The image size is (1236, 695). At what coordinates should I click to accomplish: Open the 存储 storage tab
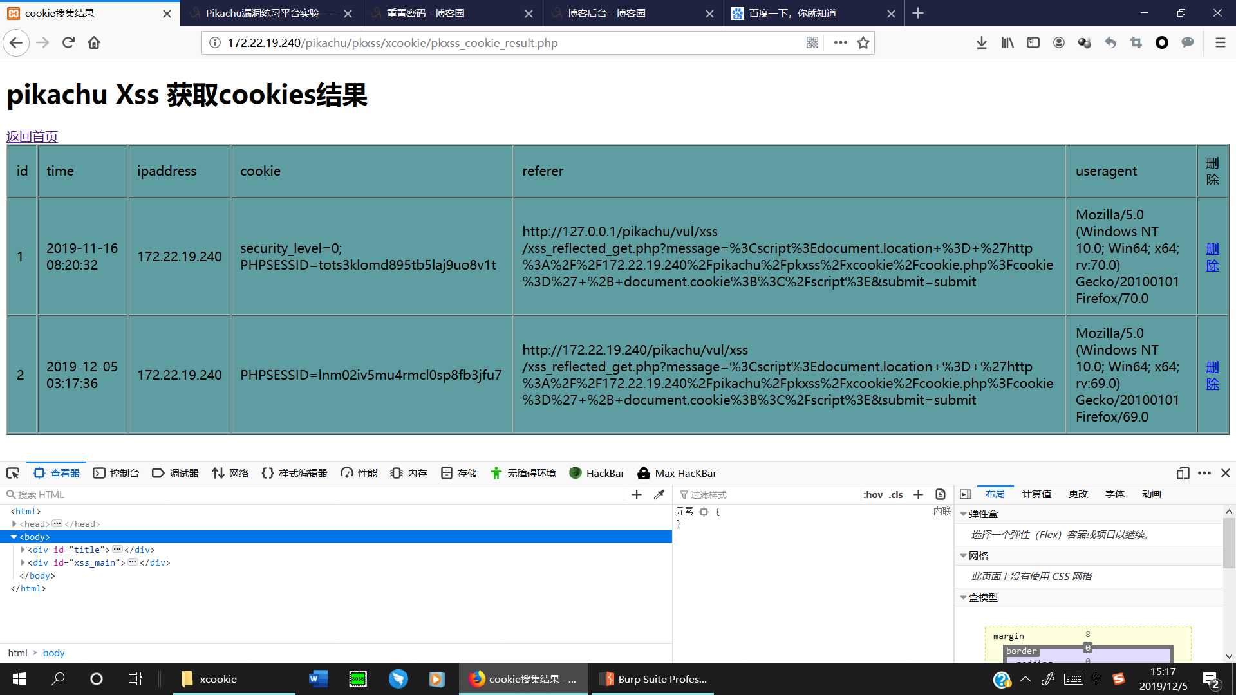(459, 474)
